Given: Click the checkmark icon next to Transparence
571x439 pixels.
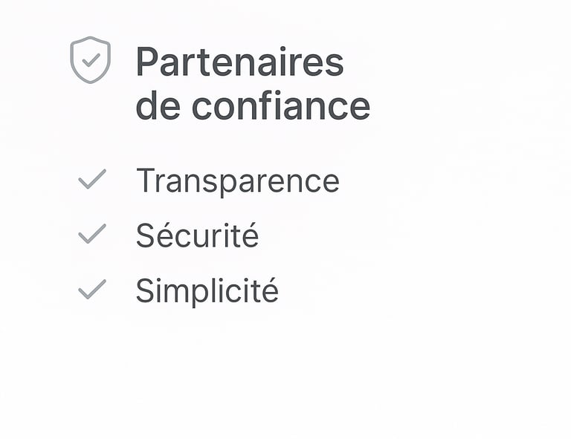Looking at the screenshot, I should [92, 179].
